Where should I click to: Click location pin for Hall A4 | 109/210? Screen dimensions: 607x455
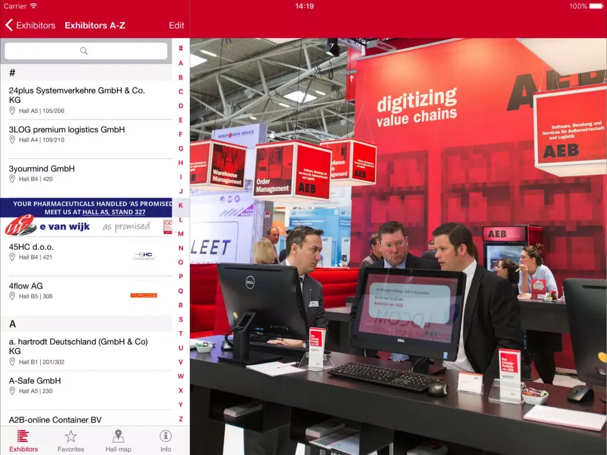coord(12,140)
